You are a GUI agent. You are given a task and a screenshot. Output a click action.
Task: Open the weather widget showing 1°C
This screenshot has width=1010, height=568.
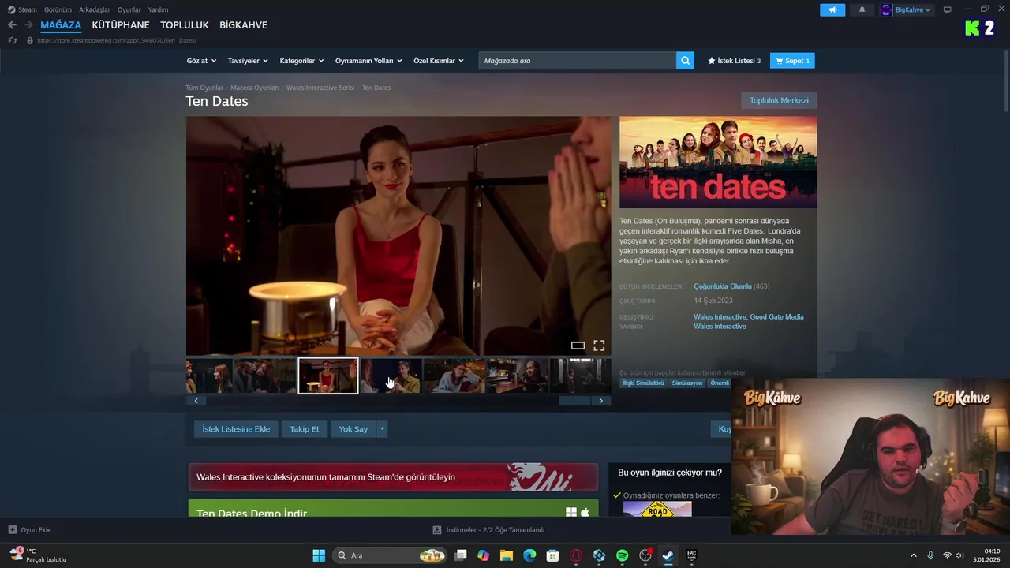pyautogui.click(x=38, y=555)
